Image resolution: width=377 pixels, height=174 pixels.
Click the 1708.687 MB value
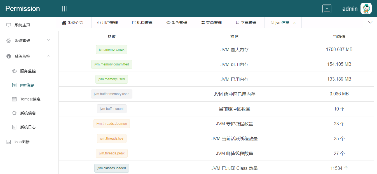tap(339, 50)
